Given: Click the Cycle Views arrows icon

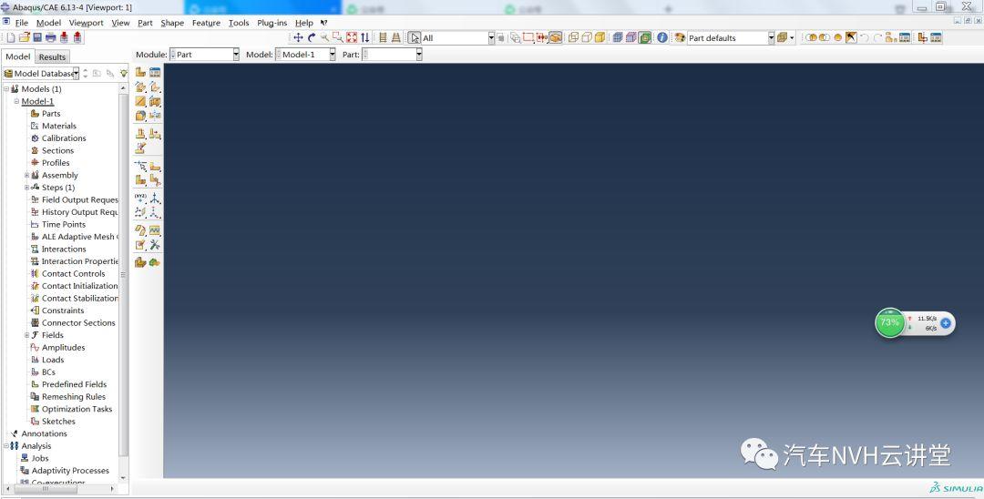Looking at the screenshot, I should tap(365, 37).
